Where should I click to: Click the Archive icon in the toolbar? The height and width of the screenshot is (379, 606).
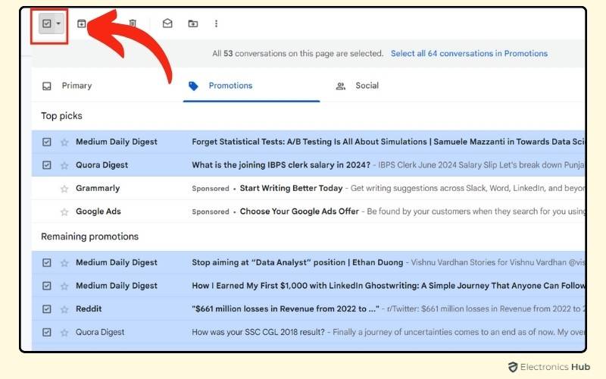coord(82,23)
